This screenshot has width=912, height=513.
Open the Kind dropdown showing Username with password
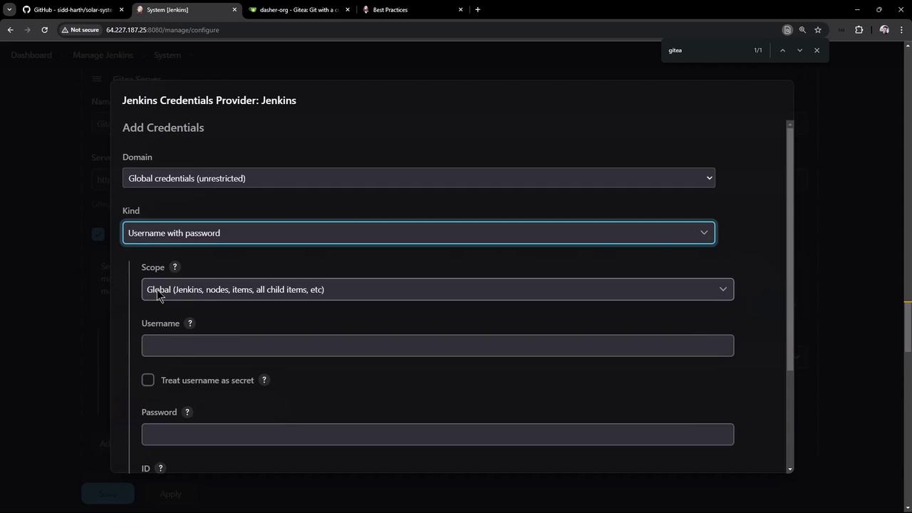coord(419,233)
